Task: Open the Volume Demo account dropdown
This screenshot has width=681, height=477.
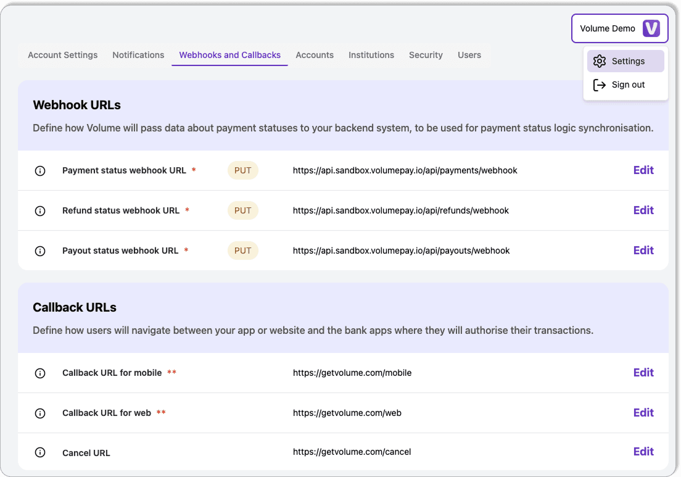Action: 619,28
